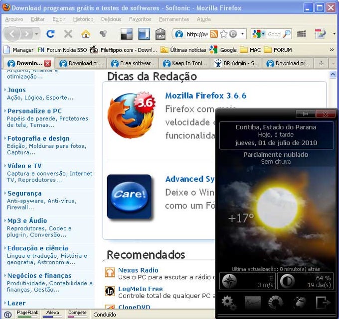This screenshot has width=339, height=319.
Task: Open the Personalize o PC category
Action: click(34, 111)
